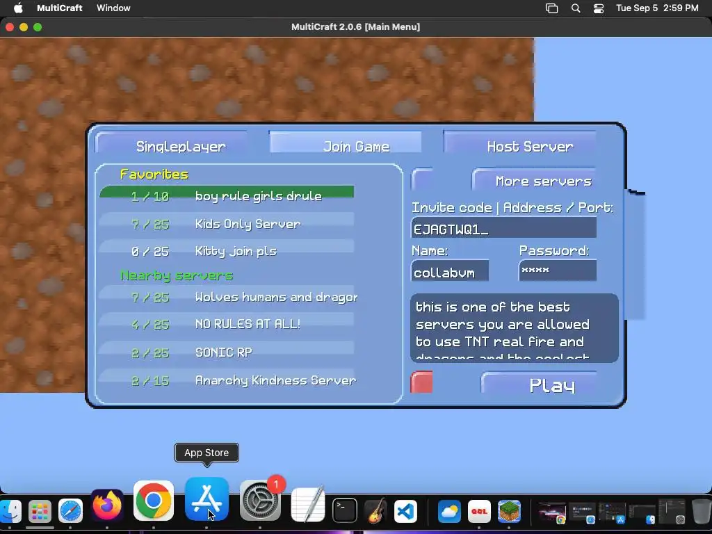The image size is (712, 534).
Task: Switch to the Host Server tab
Action: click(x=520, y=143)
